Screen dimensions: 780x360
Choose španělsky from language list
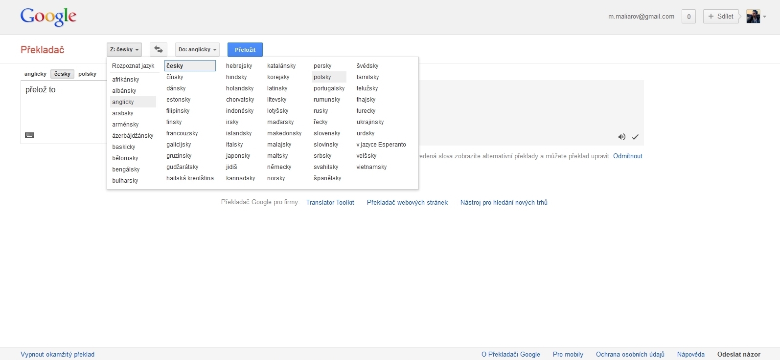(x=327, y=178)
